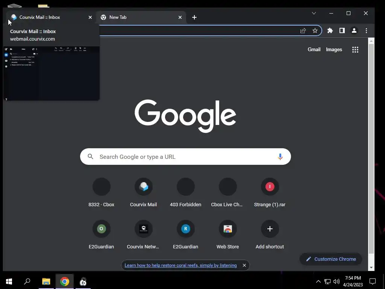Open File Explorer from the taskbar
The image size is (385, 289).
(46, 281)
